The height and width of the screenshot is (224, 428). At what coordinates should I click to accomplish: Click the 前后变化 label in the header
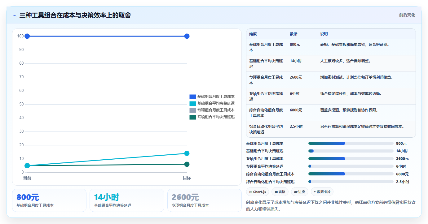407,15
